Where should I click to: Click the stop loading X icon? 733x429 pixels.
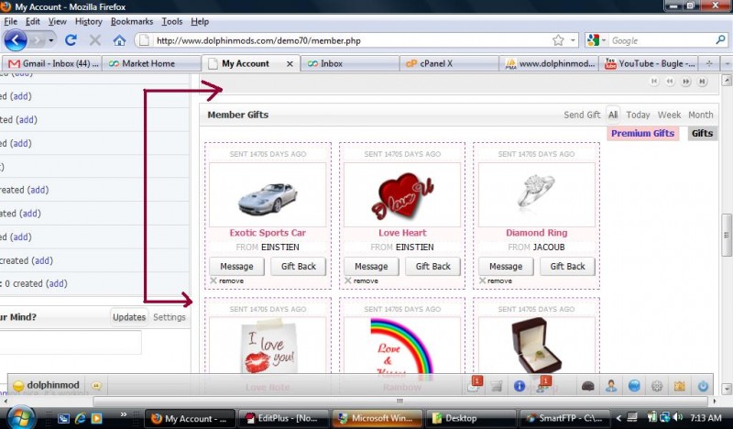click(95, 40)
